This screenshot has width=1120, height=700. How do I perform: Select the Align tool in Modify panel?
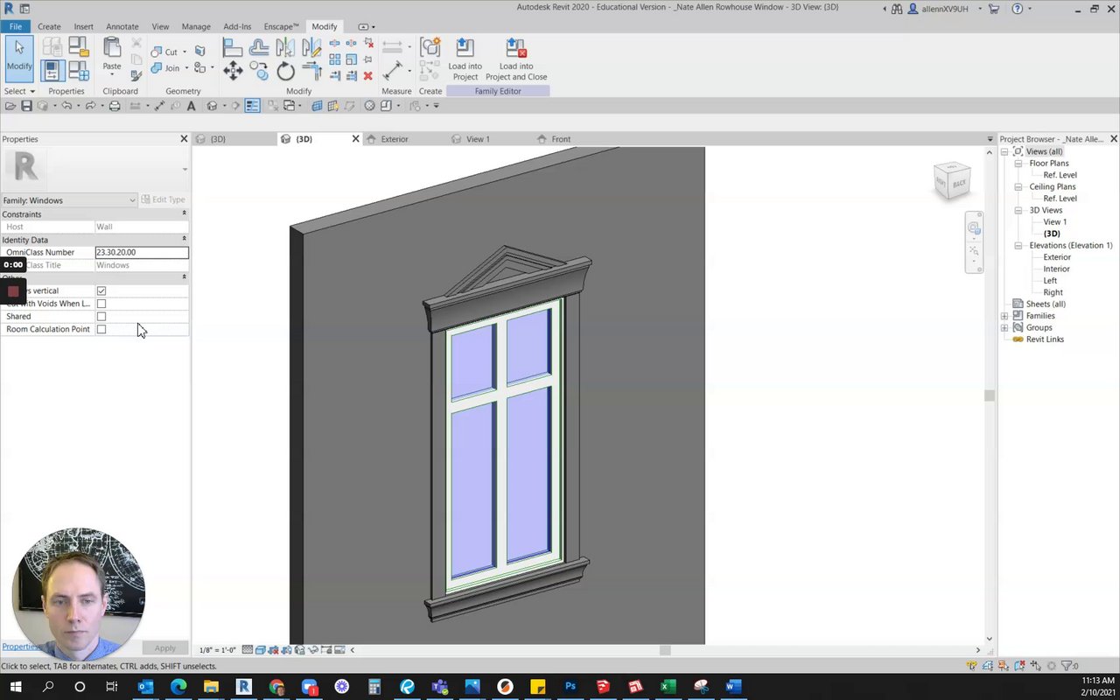point(233,48)
